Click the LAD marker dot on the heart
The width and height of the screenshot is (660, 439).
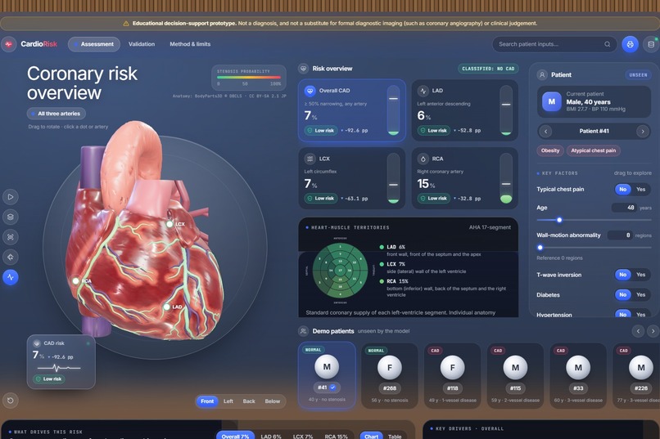167,307
